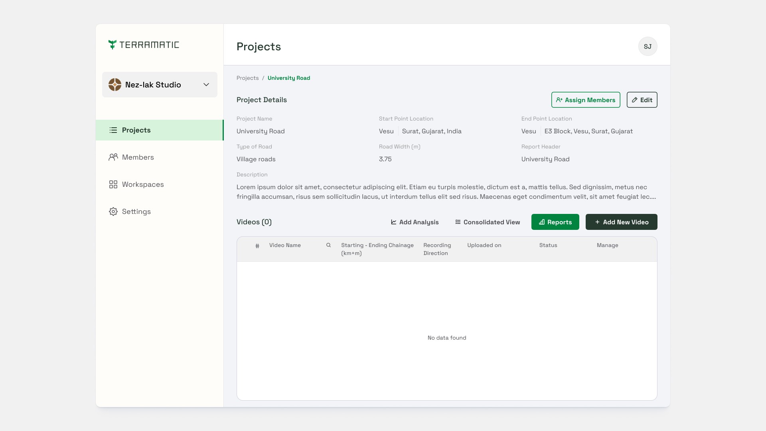Click the road width value 3.75

[x=385, y=159]
